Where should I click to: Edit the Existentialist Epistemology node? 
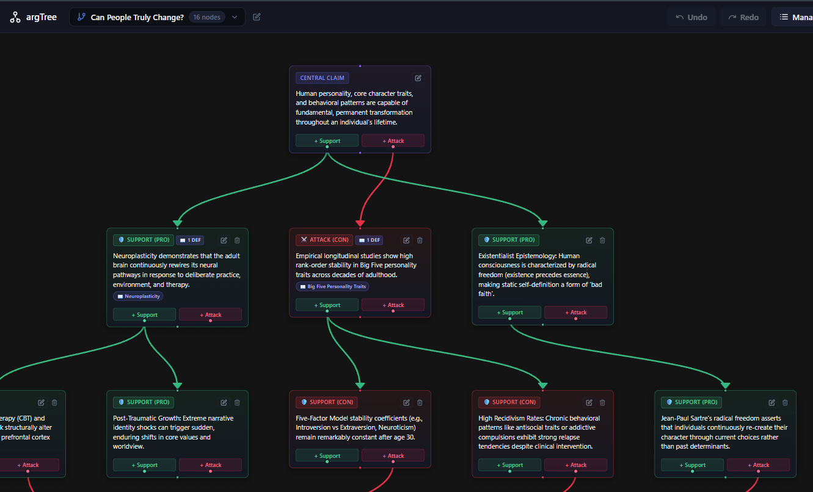click(589, 241)
